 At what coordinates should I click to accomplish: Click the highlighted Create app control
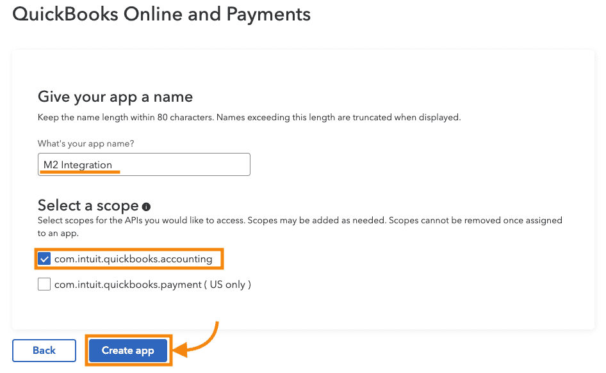click(128, 351)
